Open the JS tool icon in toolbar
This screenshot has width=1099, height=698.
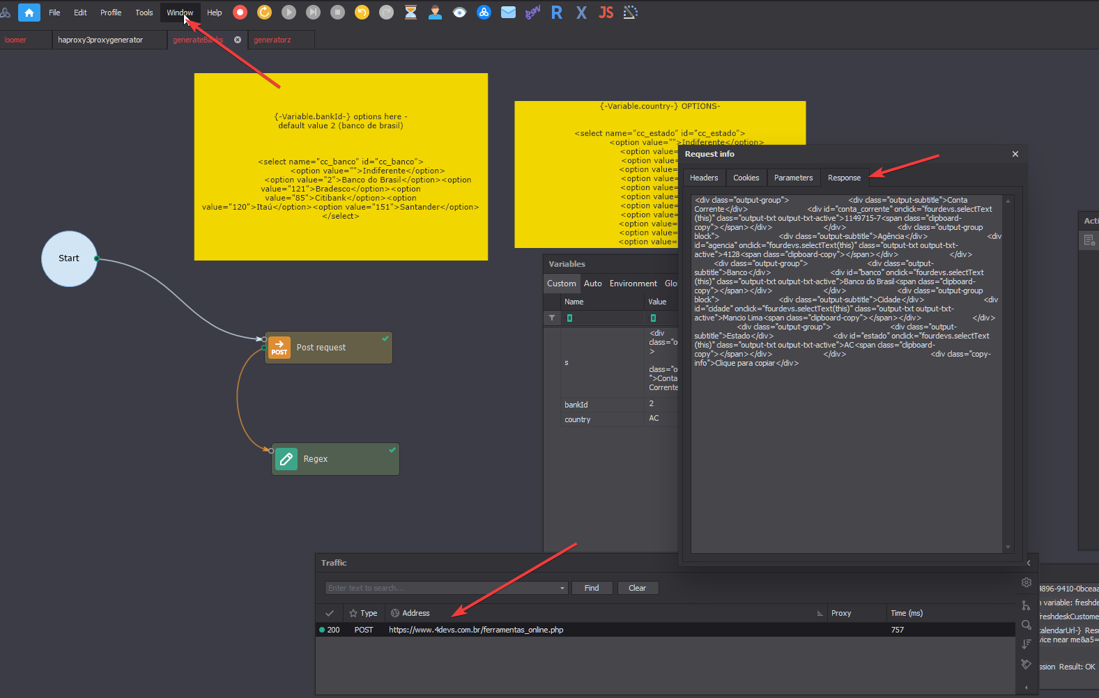tap(606, 13)
